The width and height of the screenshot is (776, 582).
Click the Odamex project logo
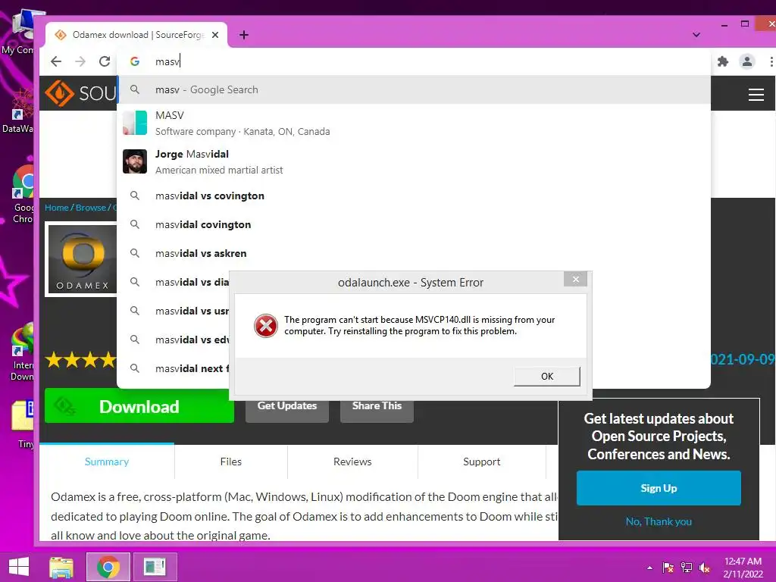click(x=82, y=259)
